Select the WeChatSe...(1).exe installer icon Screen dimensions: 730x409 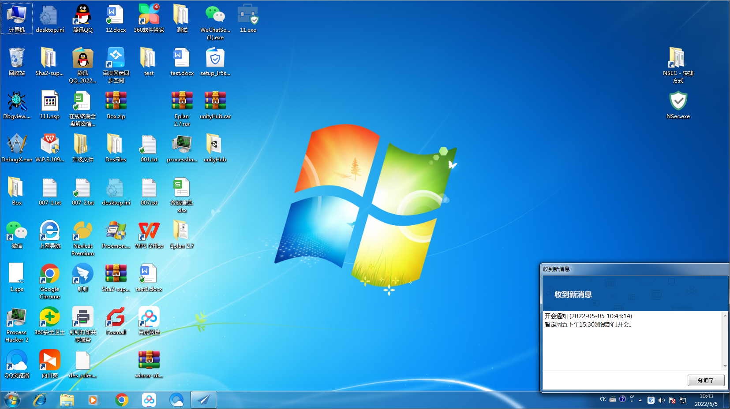(215, 22)
